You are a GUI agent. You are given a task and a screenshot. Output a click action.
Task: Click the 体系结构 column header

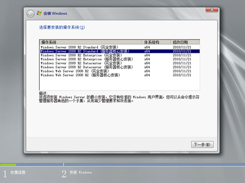point(156,42)
